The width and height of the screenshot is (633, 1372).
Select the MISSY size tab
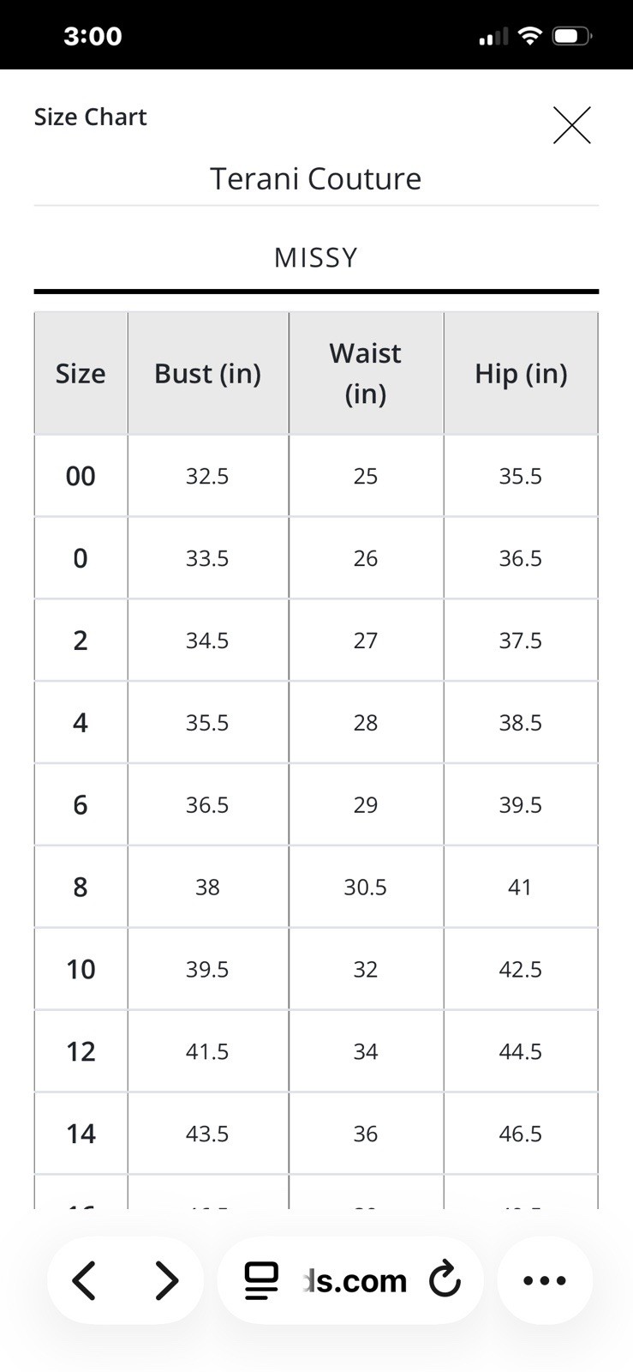(316, 257)
